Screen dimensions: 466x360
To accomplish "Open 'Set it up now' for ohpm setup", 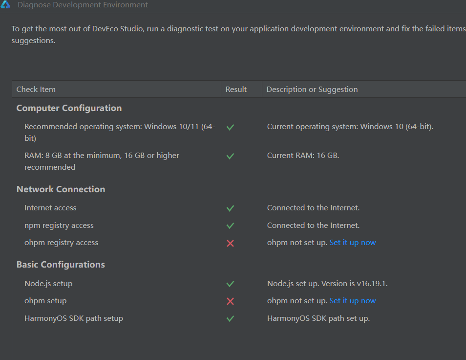I will (x=353, y=301).
